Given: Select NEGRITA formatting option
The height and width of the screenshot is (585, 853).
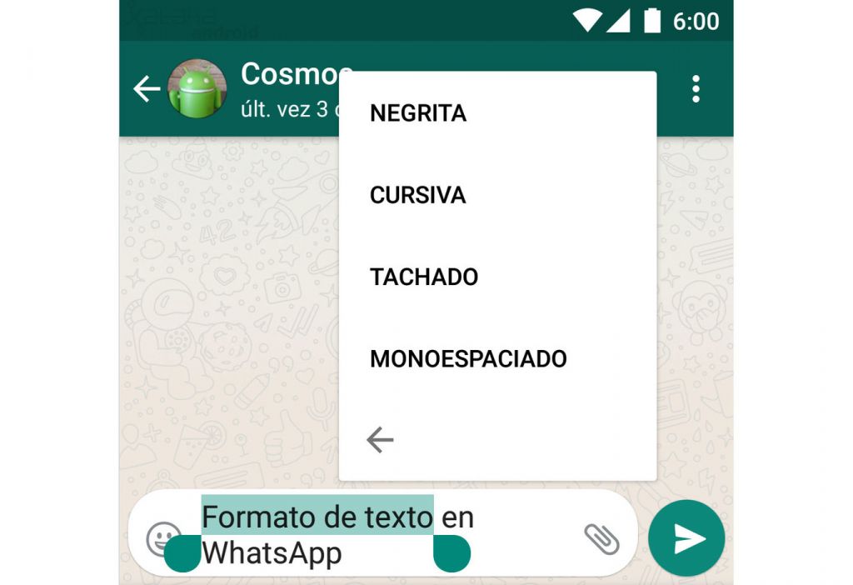Looking at the screenshot, I should [x=418, y=113].
